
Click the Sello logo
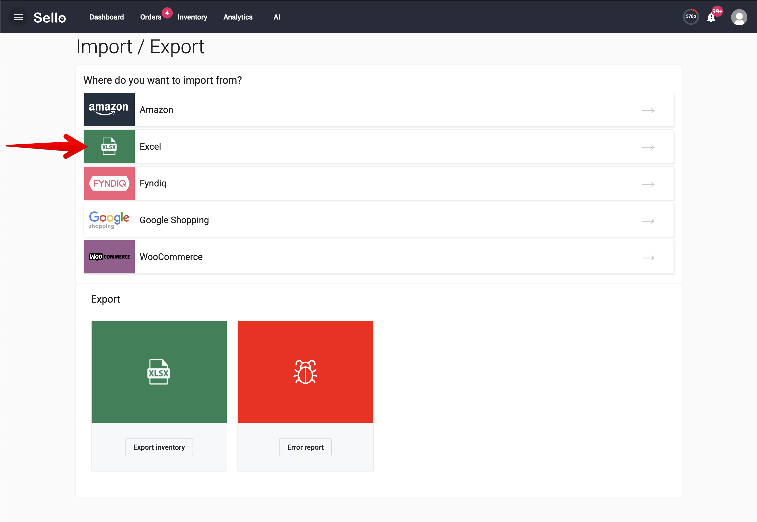click(x=50, y=18)
